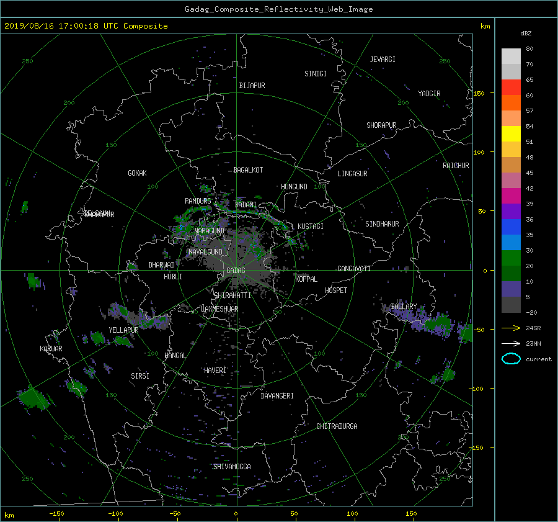
Task: Click the SINDHANUR city label
Action: point(382,224)
